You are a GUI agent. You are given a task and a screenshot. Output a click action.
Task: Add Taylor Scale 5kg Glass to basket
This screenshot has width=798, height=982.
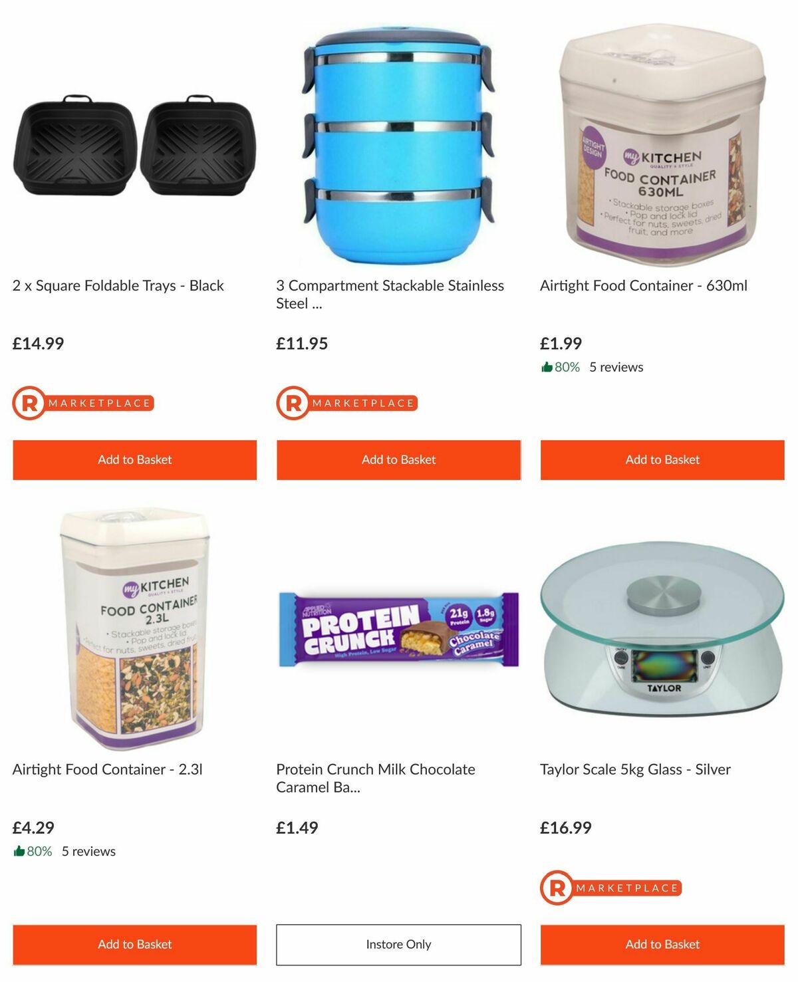tap(662, 944)
